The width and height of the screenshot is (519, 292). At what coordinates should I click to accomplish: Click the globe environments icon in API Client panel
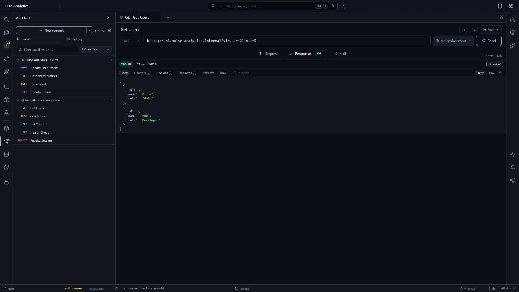coord(109,31)
